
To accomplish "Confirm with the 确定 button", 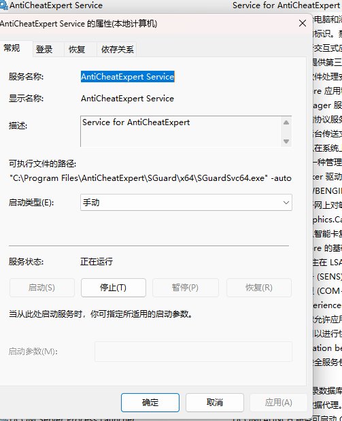I will coord(150,403).
